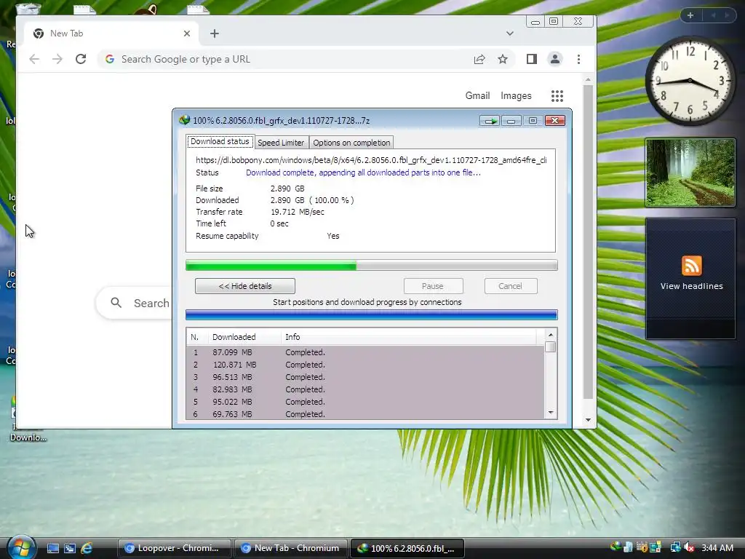The height and width of the screenshot is (559, 745).
Task: Open the profile avatar menu
Action: [555, 59]
